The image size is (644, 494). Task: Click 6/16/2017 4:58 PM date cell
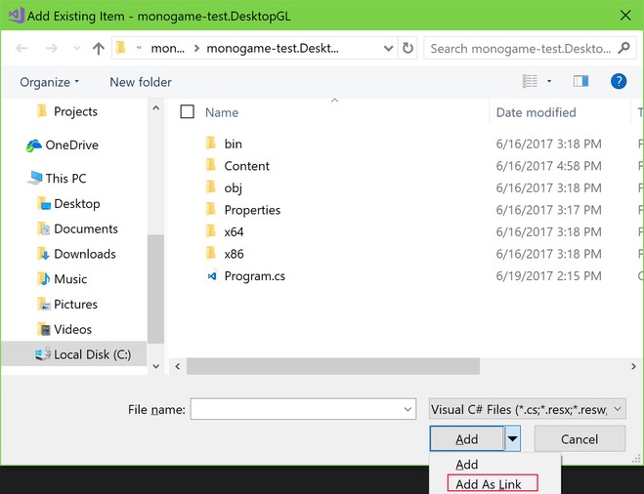pyautogui.click(x=548, y=166)
